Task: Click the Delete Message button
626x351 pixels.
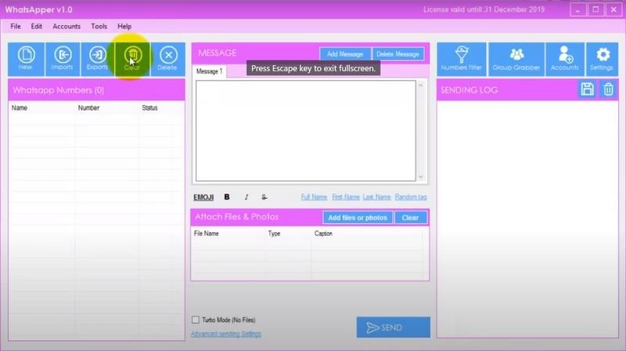Action: (398, 54)
